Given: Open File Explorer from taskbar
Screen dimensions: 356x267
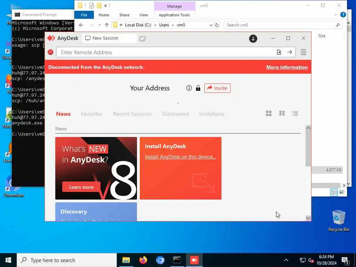Looking at the screenshot, I should coord(126,260).
